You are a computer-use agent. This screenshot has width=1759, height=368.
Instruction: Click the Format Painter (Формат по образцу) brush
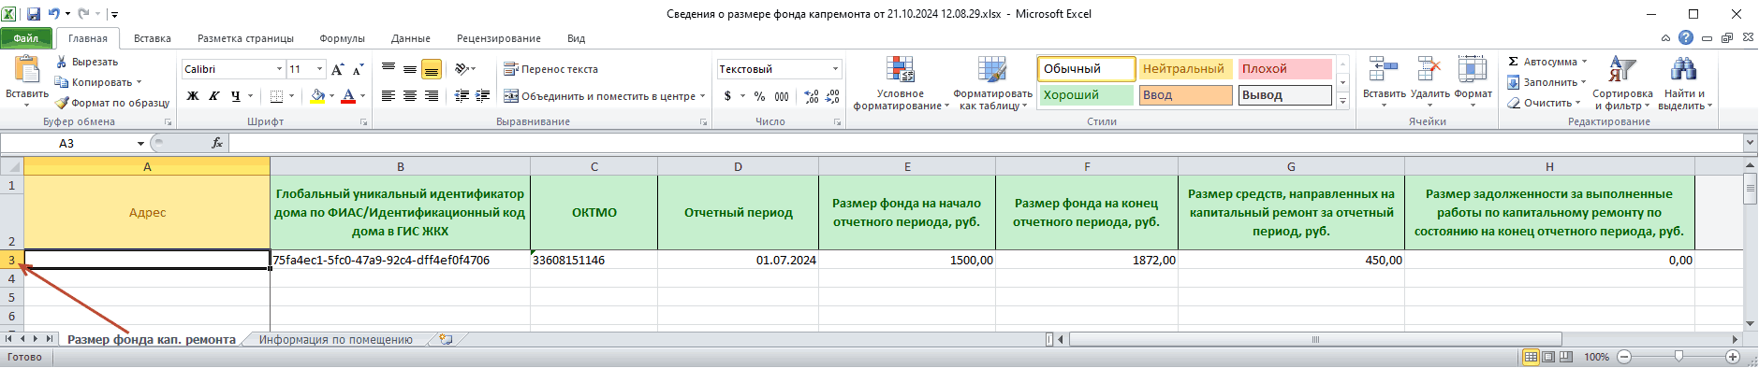(x=62, y=103)
